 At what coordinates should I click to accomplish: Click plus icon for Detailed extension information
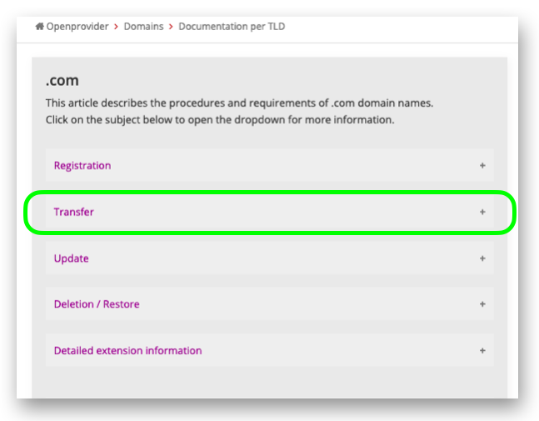[x=482, y=350]
